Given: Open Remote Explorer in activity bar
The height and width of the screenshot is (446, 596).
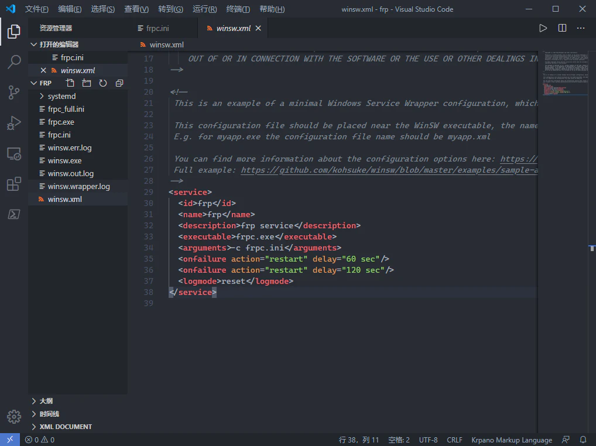Looking at the screenshot, I should (x=14, y=154).
